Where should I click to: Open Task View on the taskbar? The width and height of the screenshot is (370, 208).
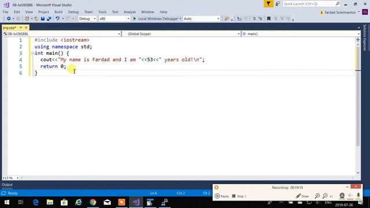[21, 202]
